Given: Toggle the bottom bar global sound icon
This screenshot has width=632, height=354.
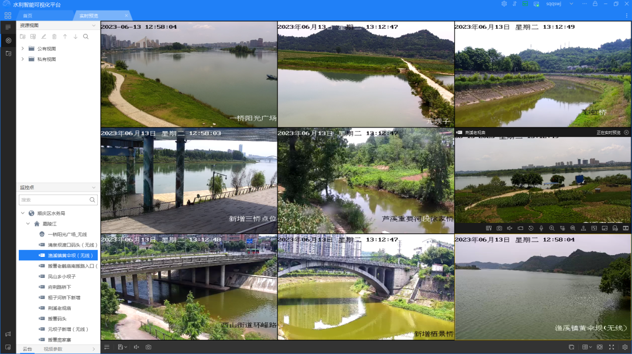Looking at the screenshot, I should (x=136, y=347).
